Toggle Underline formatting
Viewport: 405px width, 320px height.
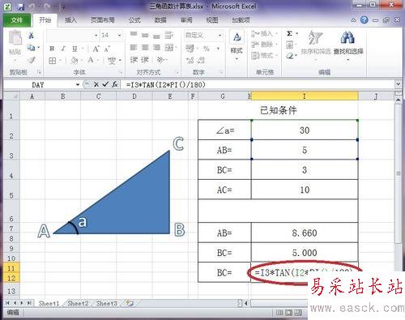75,49
